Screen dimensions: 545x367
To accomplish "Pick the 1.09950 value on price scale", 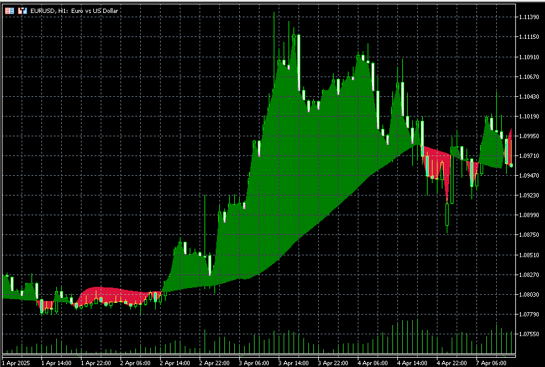I will pyautogui.click(x=529, y=136).
